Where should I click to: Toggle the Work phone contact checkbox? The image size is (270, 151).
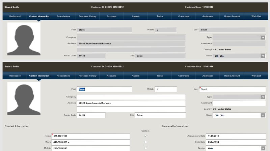tap(146, 142)
